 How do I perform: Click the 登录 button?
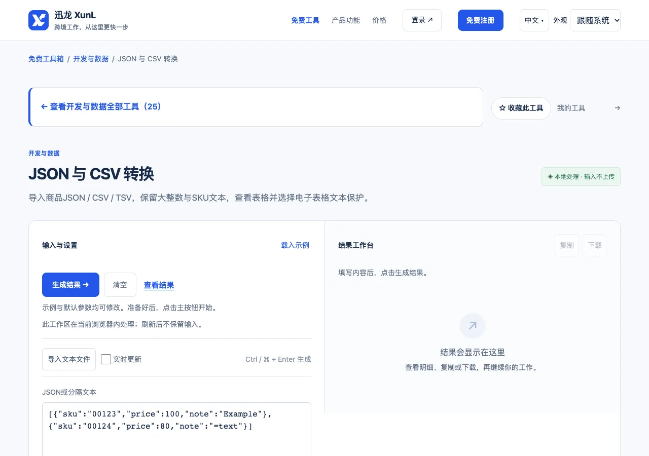pyautogui.click(x=422, y=20)
